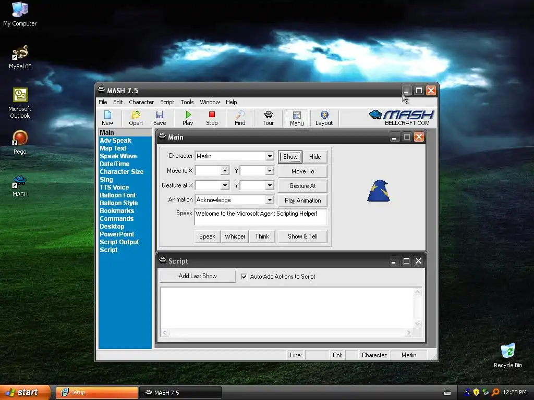534x400 pixels.
Task: Click the Find magnifier icon
Action: 240,118
